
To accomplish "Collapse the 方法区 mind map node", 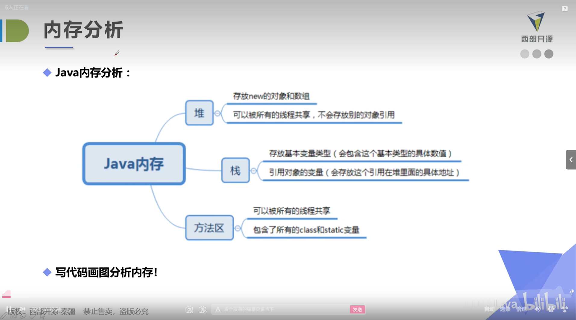I will (x=238, y=228).
